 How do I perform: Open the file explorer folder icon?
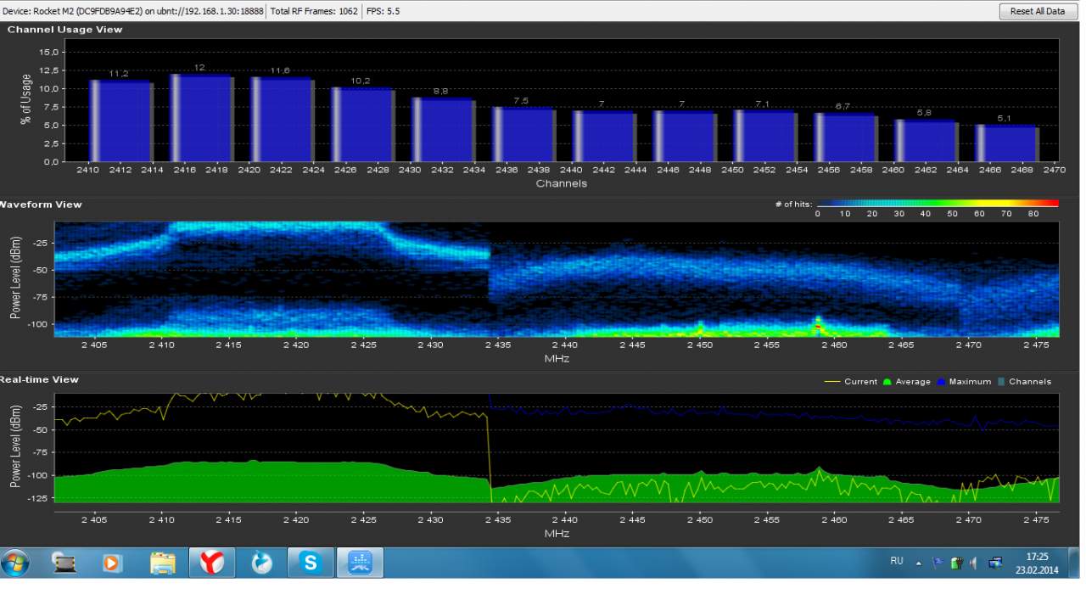click(x=163, y=563)
